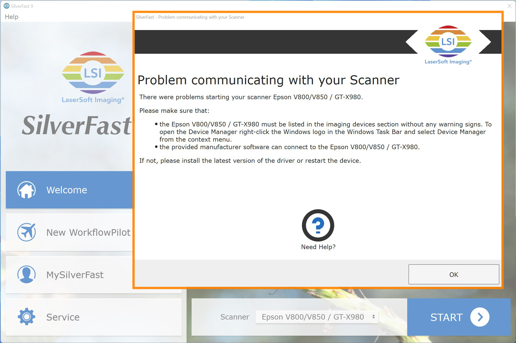The width and height of the screenshot is (516, 343).
Task: Select the Service tab
Action: pos(94,317)
